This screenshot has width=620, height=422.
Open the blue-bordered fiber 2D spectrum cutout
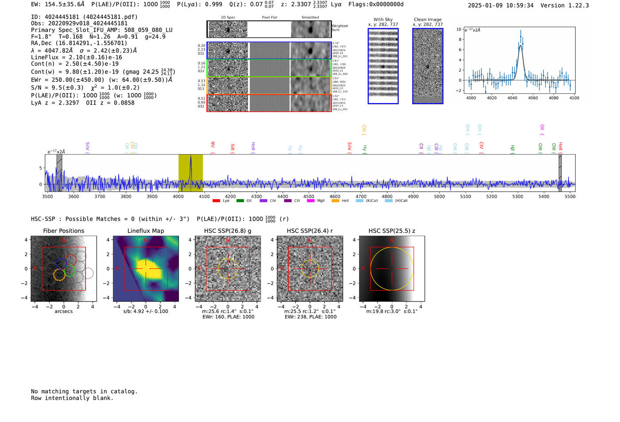[x=228, y=50]
